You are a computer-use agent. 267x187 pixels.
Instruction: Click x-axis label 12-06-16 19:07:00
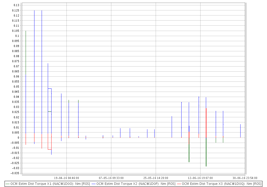click(200, 178)
